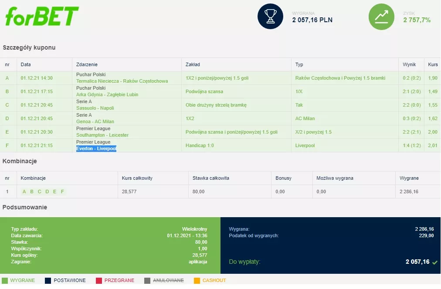Click the Wynik column header
Screen dimensions: 441x289
pos(409,64)
